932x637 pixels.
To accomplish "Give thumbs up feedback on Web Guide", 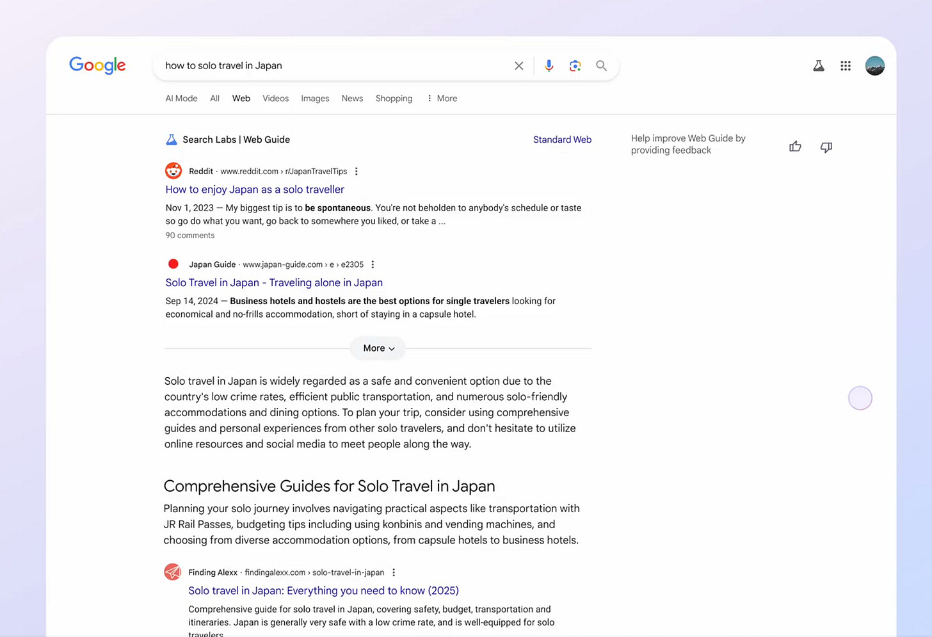I will [795, 147].
